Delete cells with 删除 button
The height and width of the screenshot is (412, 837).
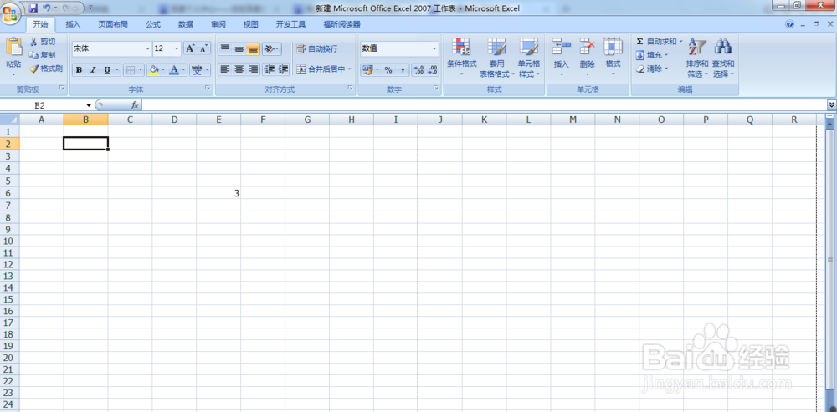click(588, 58)
